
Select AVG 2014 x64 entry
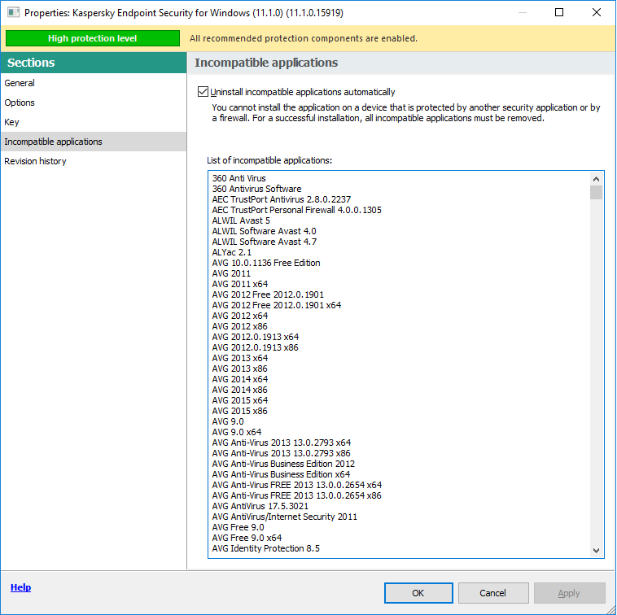click(240, 379)
